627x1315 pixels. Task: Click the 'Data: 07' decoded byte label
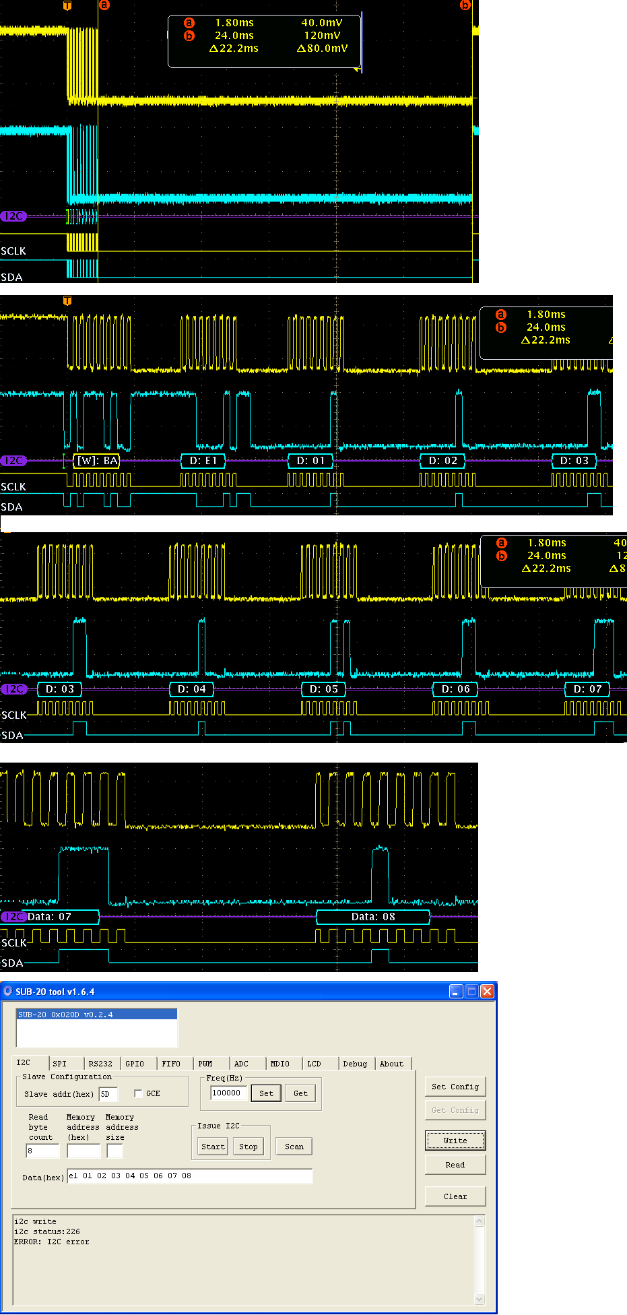(49, 917)
